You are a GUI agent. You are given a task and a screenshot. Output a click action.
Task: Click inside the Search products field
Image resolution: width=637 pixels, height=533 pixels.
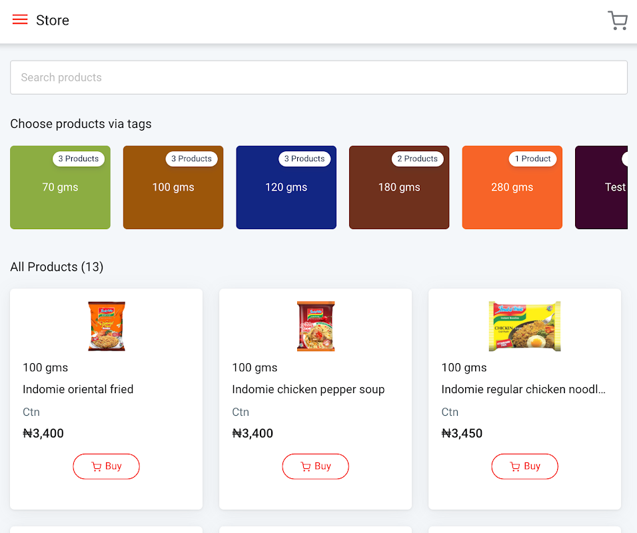click(x=318, y=77)
